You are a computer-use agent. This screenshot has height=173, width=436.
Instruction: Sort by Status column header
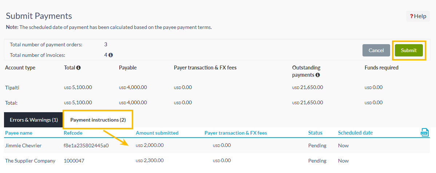(x=315, y=133)
